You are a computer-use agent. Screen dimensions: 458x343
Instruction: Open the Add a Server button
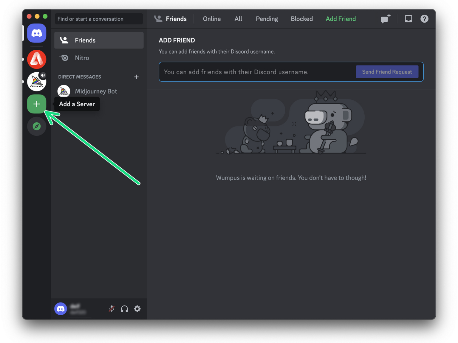pos(37,104)
